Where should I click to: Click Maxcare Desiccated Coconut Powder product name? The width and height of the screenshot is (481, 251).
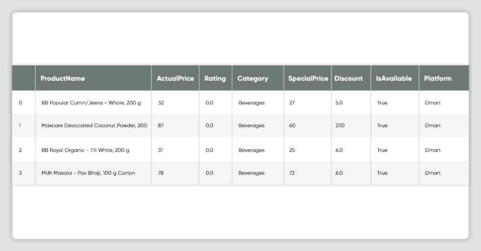tap(94, 125)
